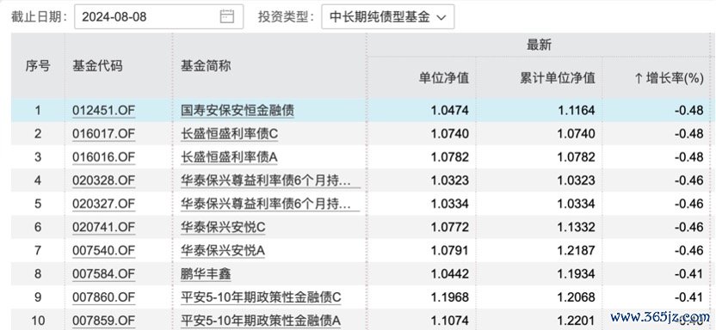The width and height of the screenshot is (716, 330).
Task: Open the 长盛恒盛利率债C fund link
Action: [229, 133]
